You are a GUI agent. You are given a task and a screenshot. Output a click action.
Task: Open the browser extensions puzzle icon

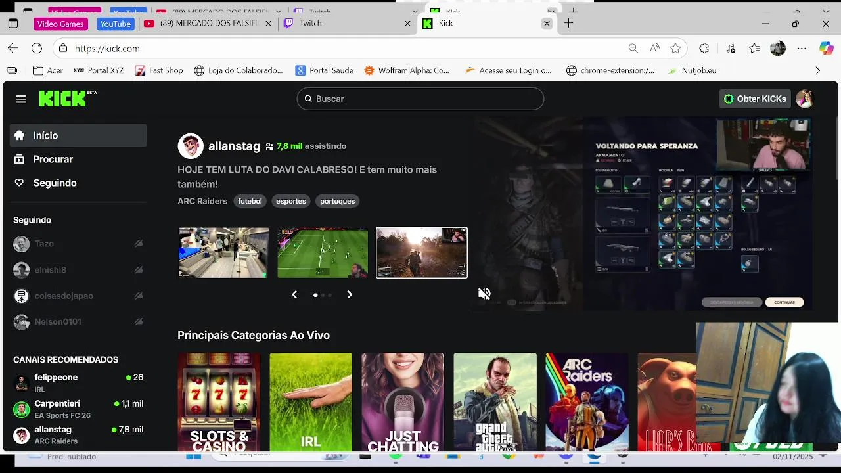click(704, 49)
